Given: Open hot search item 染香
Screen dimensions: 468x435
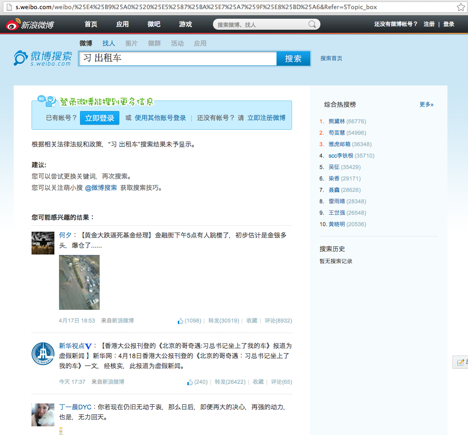Looking at the screenshot, I should point(334,178).
